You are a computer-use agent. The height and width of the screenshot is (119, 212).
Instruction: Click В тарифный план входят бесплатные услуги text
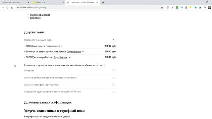(x=47, y=117)
